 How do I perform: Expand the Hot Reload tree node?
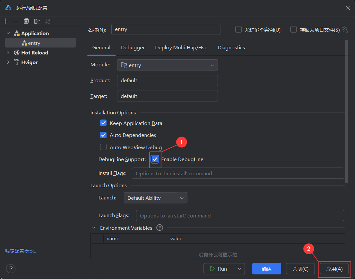(8, 53)
